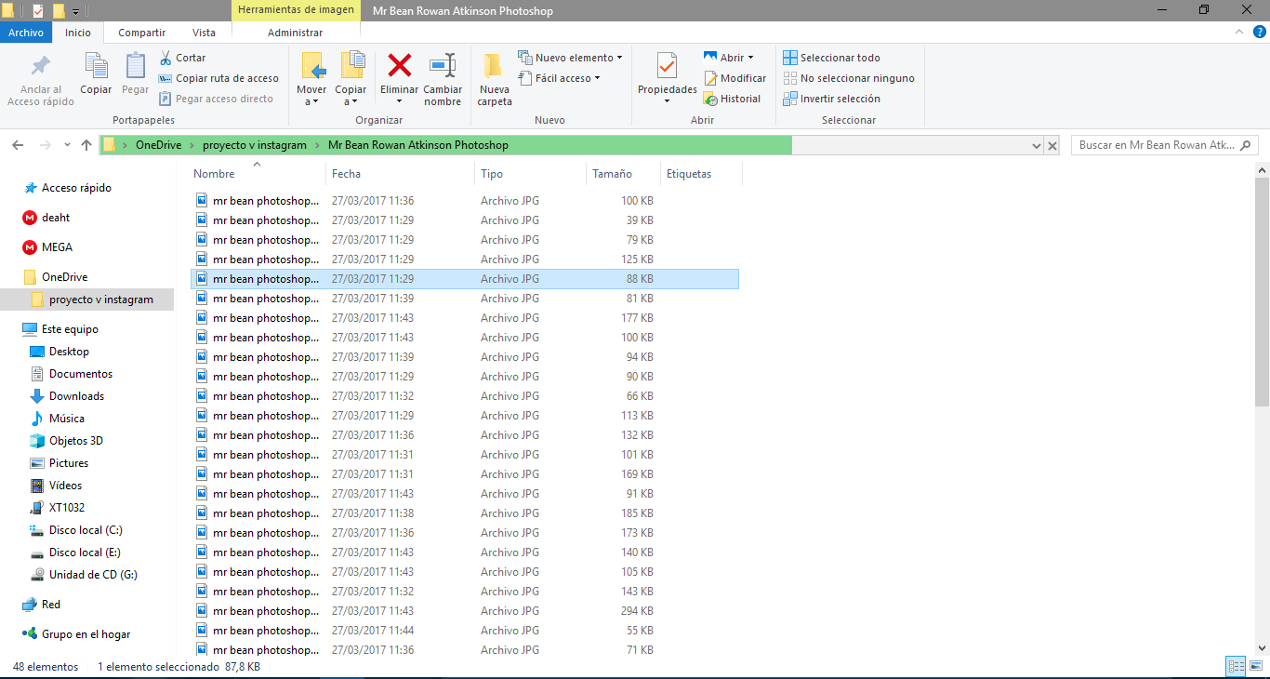The width and height of the screenshot is (1270, 679).
Task: Open deaht MEGA folder in sidebar
Action: tap(56, 218)
